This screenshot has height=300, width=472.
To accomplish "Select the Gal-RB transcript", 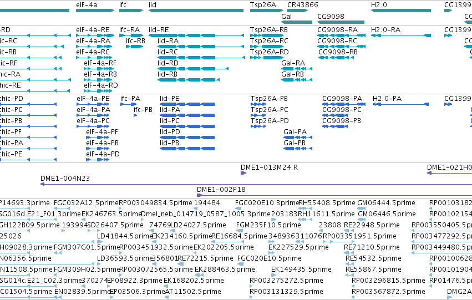I will 297,80.
